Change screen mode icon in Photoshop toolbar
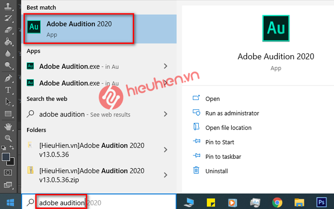 [x=8, y=184]
